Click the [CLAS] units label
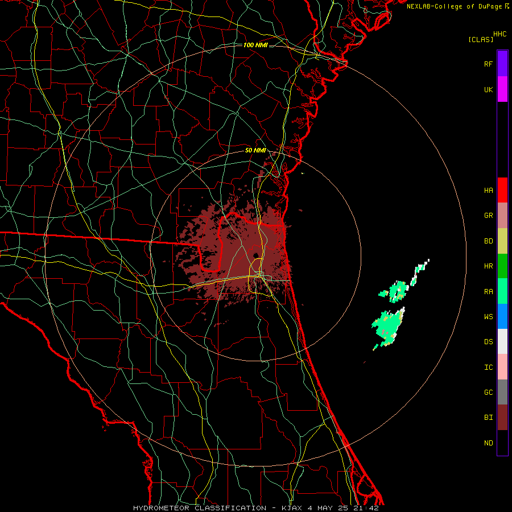 click(481, 39)
